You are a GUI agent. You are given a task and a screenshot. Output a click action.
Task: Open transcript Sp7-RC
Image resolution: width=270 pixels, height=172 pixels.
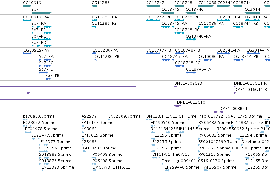[39, 36]
